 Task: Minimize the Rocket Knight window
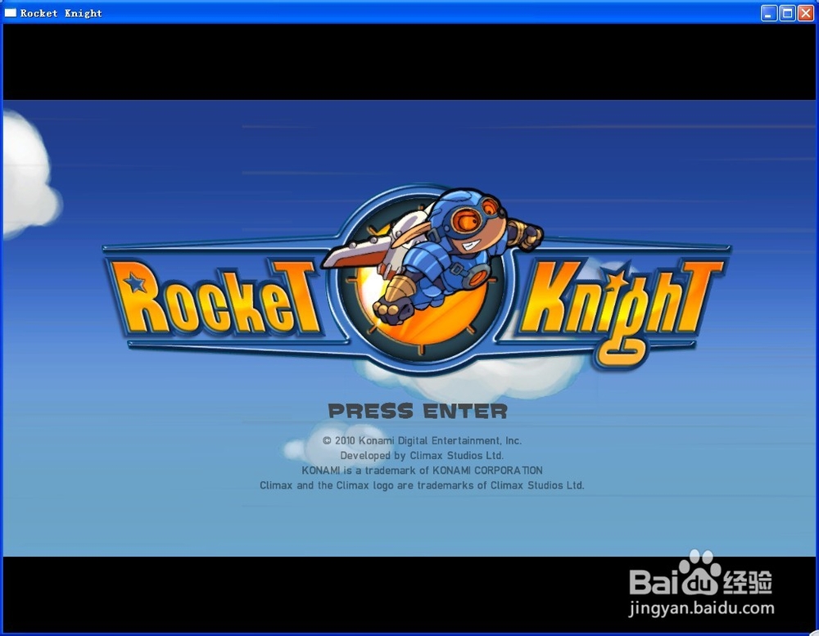[768, 12]
